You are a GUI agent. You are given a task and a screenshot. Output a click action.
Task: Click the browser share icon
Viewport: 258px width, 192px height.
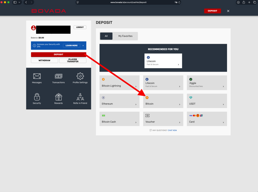click(x=244, y=2)
